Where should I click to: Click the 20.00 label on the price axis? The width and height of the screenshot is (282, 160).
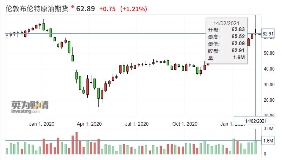269,100
